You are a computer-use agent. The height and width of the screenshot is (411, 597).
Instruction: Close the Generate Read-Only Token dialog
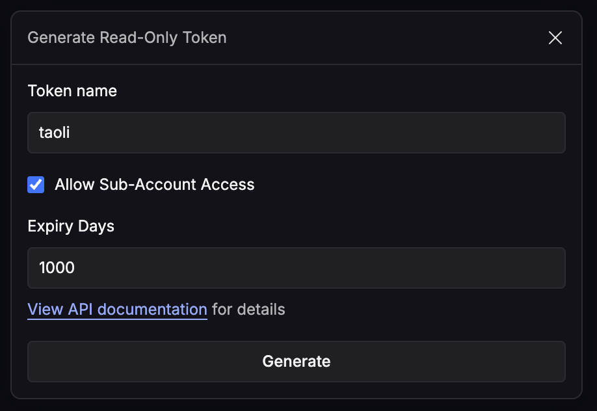pyautogui.click(x=555, y=38)
